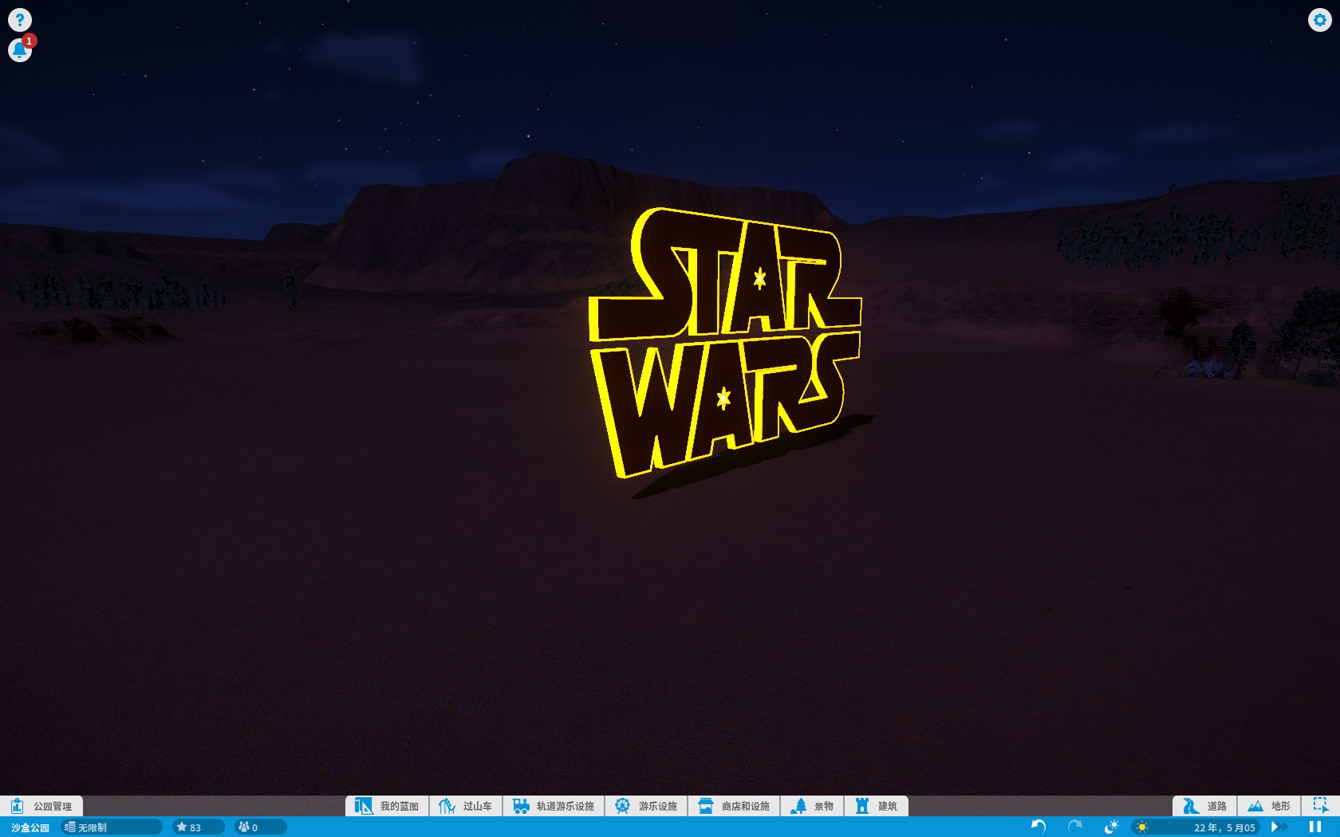1340x837 pixels.
Task: Click the date display 22 年, 5 月05
Action: pyautogui.click(x=1224, y=827)
